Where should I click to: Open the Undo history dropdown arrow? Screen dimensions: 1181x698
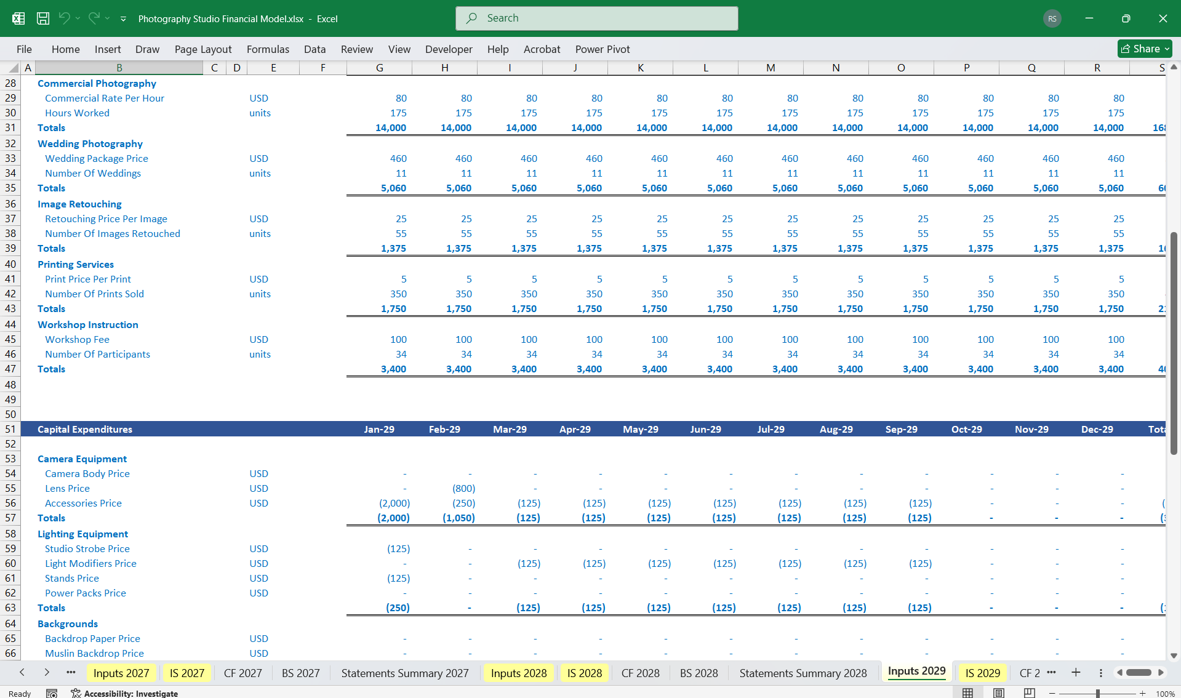78,18
